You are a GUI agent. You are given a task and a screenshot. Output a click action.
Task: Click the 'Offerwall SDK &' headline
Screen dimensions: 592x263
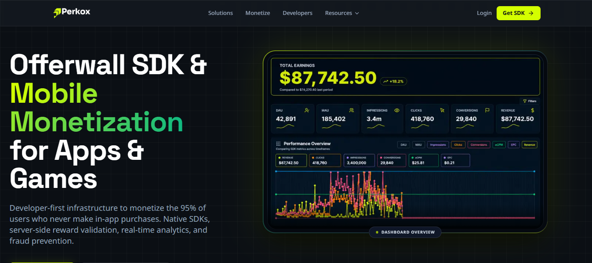tap(108, 65)
